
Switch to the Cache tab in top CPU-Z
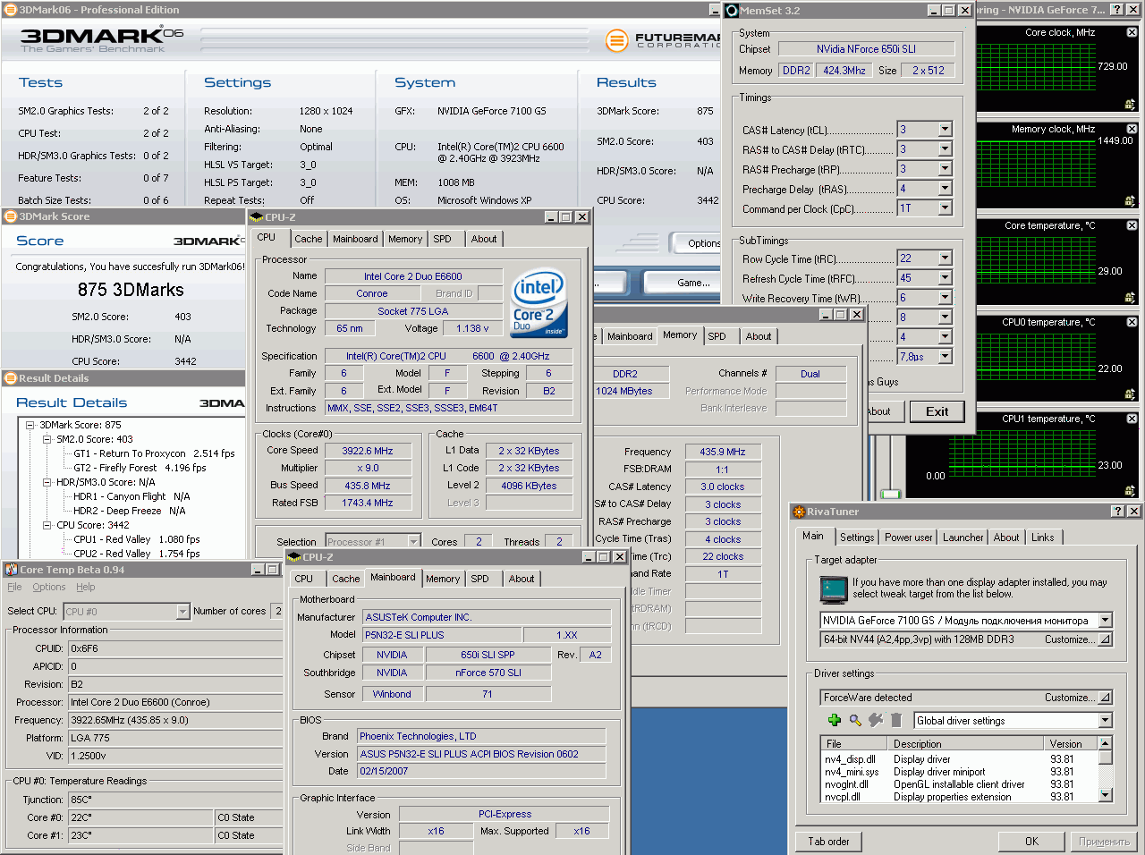coord(309,239)
